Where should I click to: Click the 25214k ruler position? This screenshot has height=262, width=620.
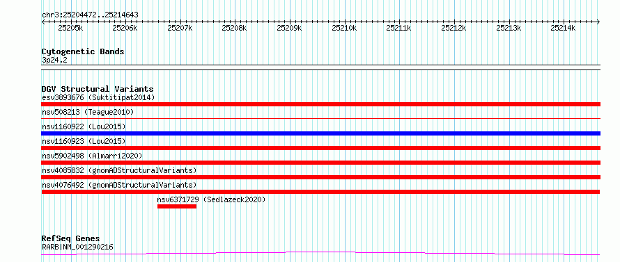[x=564, y=28]
